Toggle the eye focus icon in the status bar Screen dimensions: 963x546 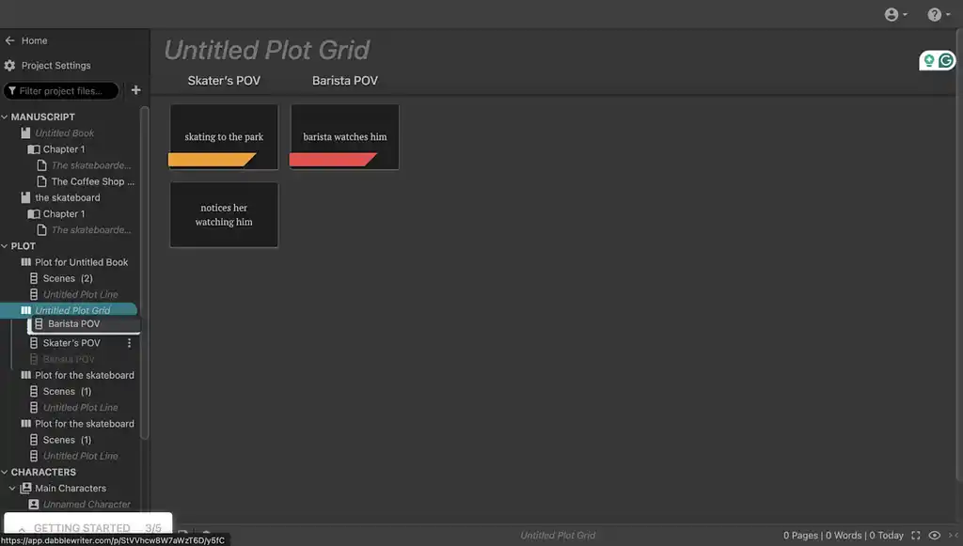tap(934, 536)
